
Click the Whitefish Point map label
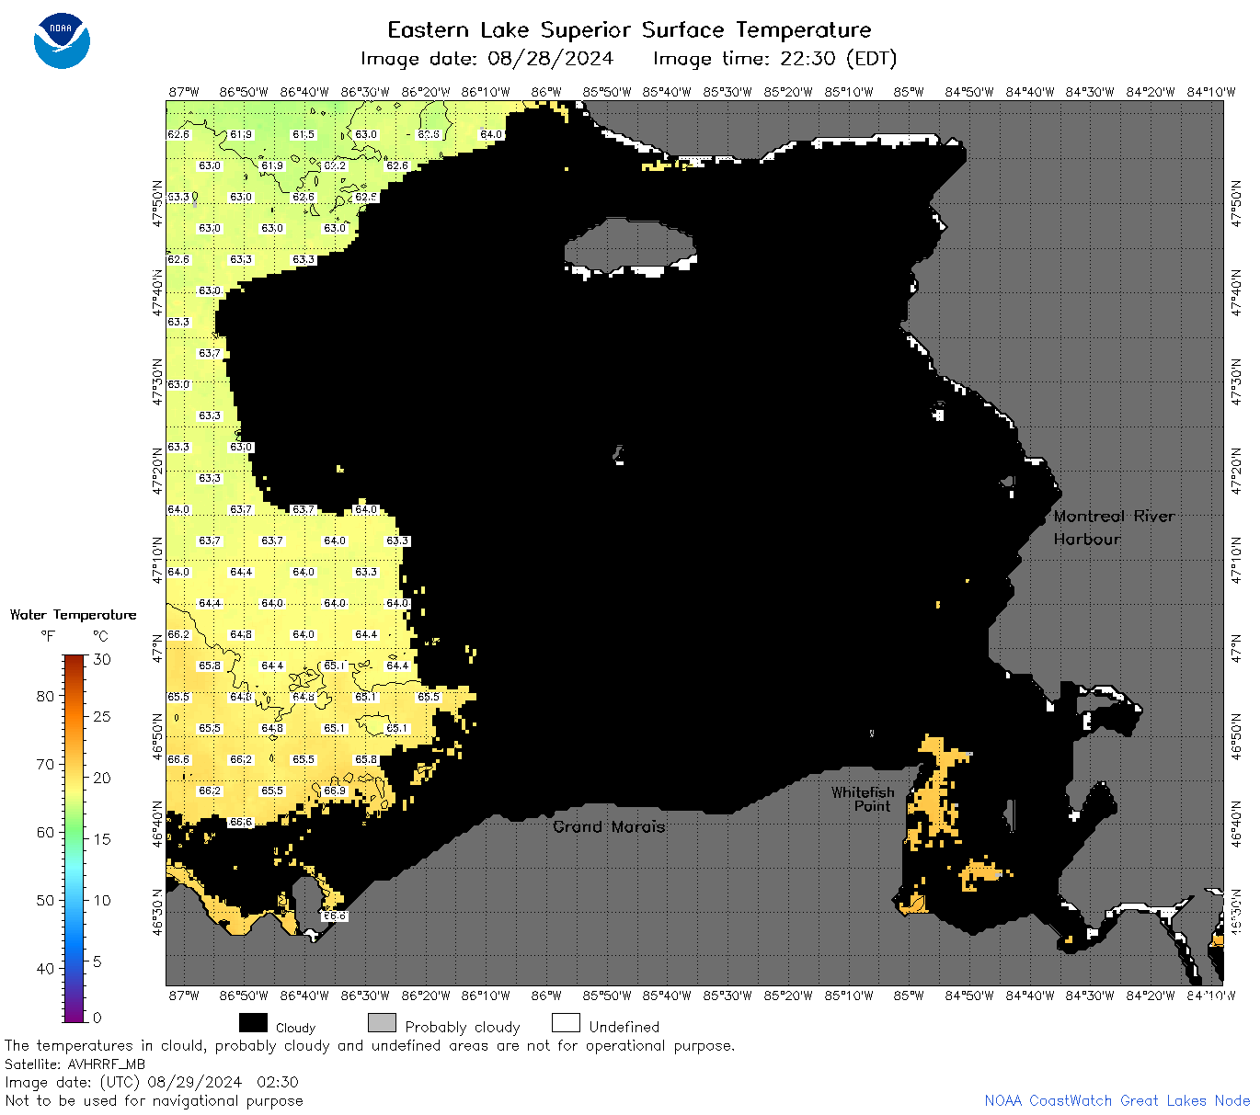pyautogui.click(x=863, y=799)
